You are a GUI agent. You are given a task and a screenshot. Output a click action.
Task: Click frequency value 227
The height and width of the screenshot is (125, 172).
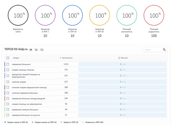(x=66, y=82)
